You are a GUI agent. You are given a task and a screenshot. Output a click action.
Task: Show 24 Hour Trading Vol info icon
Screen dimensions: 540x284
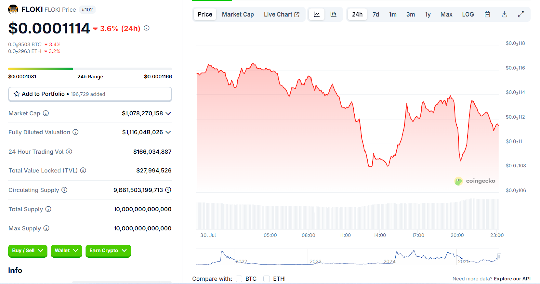point(69,152)
